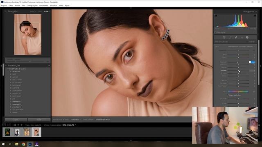Open the IMG file name dropdown in filmstrip
The width and height of the screenshot is (262, 147).
pos(69,125)
